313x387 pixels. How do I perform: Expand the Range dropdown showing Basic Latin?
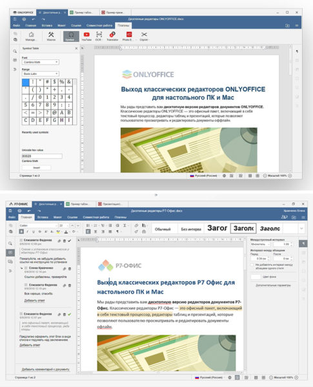pos(41,74)
